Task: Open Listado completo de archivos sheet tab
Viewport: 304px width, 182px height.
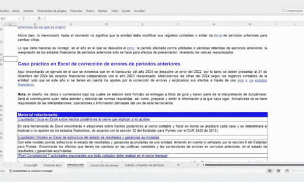Action: 144,165
